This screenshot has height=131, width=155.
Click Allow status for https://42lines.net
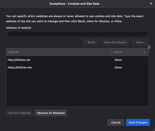tap(118, 67)
